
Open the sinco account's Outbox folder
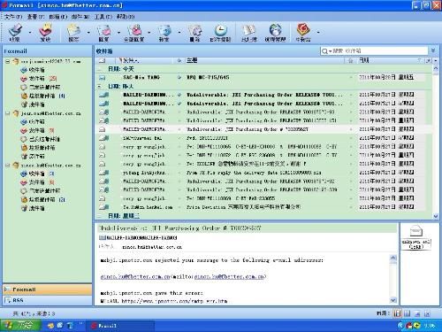coord(37,182)
